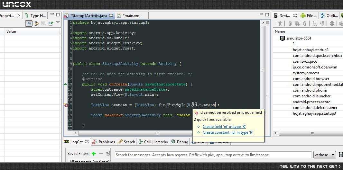Screen dimensions: 343x170
Task: Open the Call Hierarchy tab
Action: (x=153, y=142)
